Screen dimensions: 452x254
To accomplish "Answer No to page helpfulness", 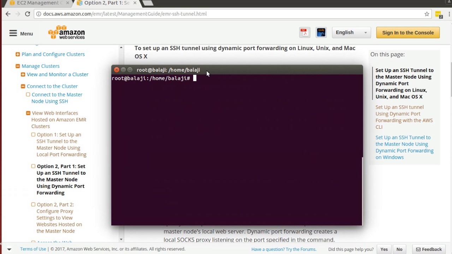I will [399, 249].
